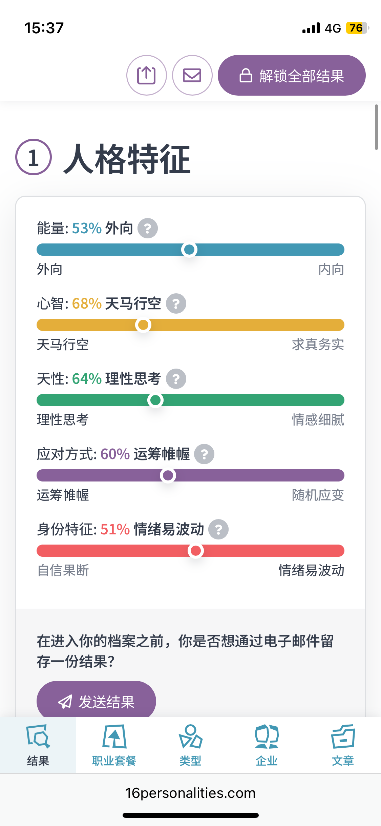
Task: Click the purple 应对方式 slider handle
Action: click(168, 475)
